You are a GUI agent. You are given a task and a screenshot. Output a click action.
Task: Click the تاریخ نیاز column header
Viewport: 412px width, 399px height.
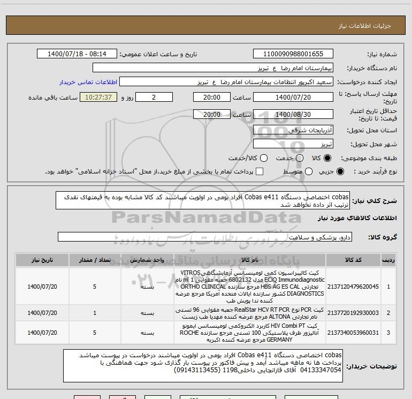click(42, 260)
